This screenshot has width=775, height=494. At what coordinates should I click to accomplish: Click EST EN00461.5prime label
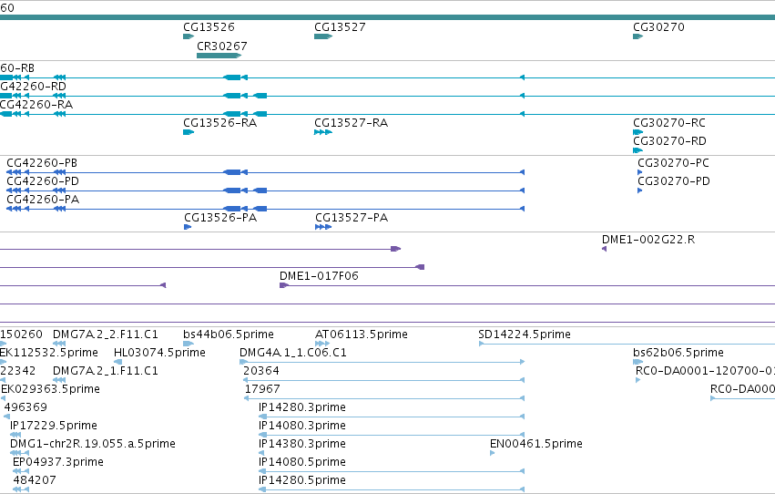click(x=536, y=444)
